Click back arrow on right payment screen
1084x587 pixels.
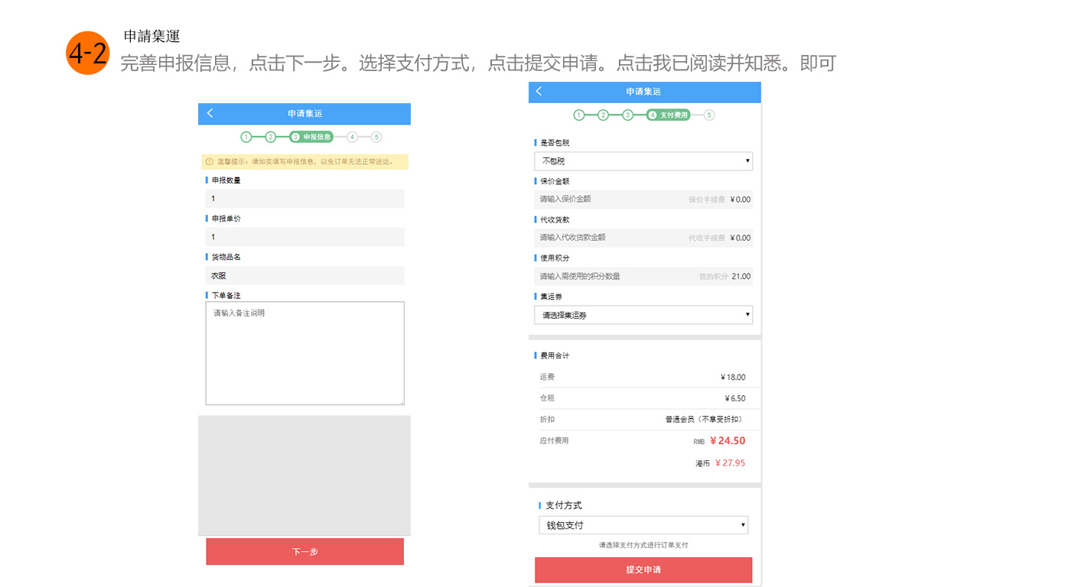click(539, 91)
